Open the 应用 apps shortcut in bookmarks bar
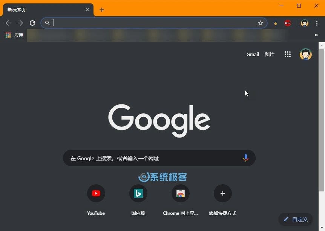The image size is (325, 231). pyautogui.click(x=14, y=35)
